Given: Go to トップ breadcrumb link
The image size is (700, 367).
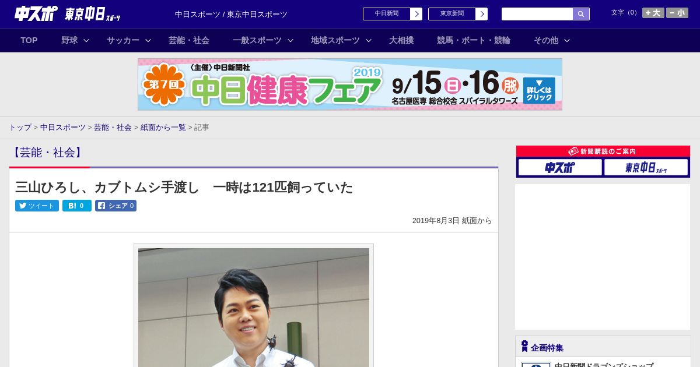Looking at the screenshot, I should point(20,128).
